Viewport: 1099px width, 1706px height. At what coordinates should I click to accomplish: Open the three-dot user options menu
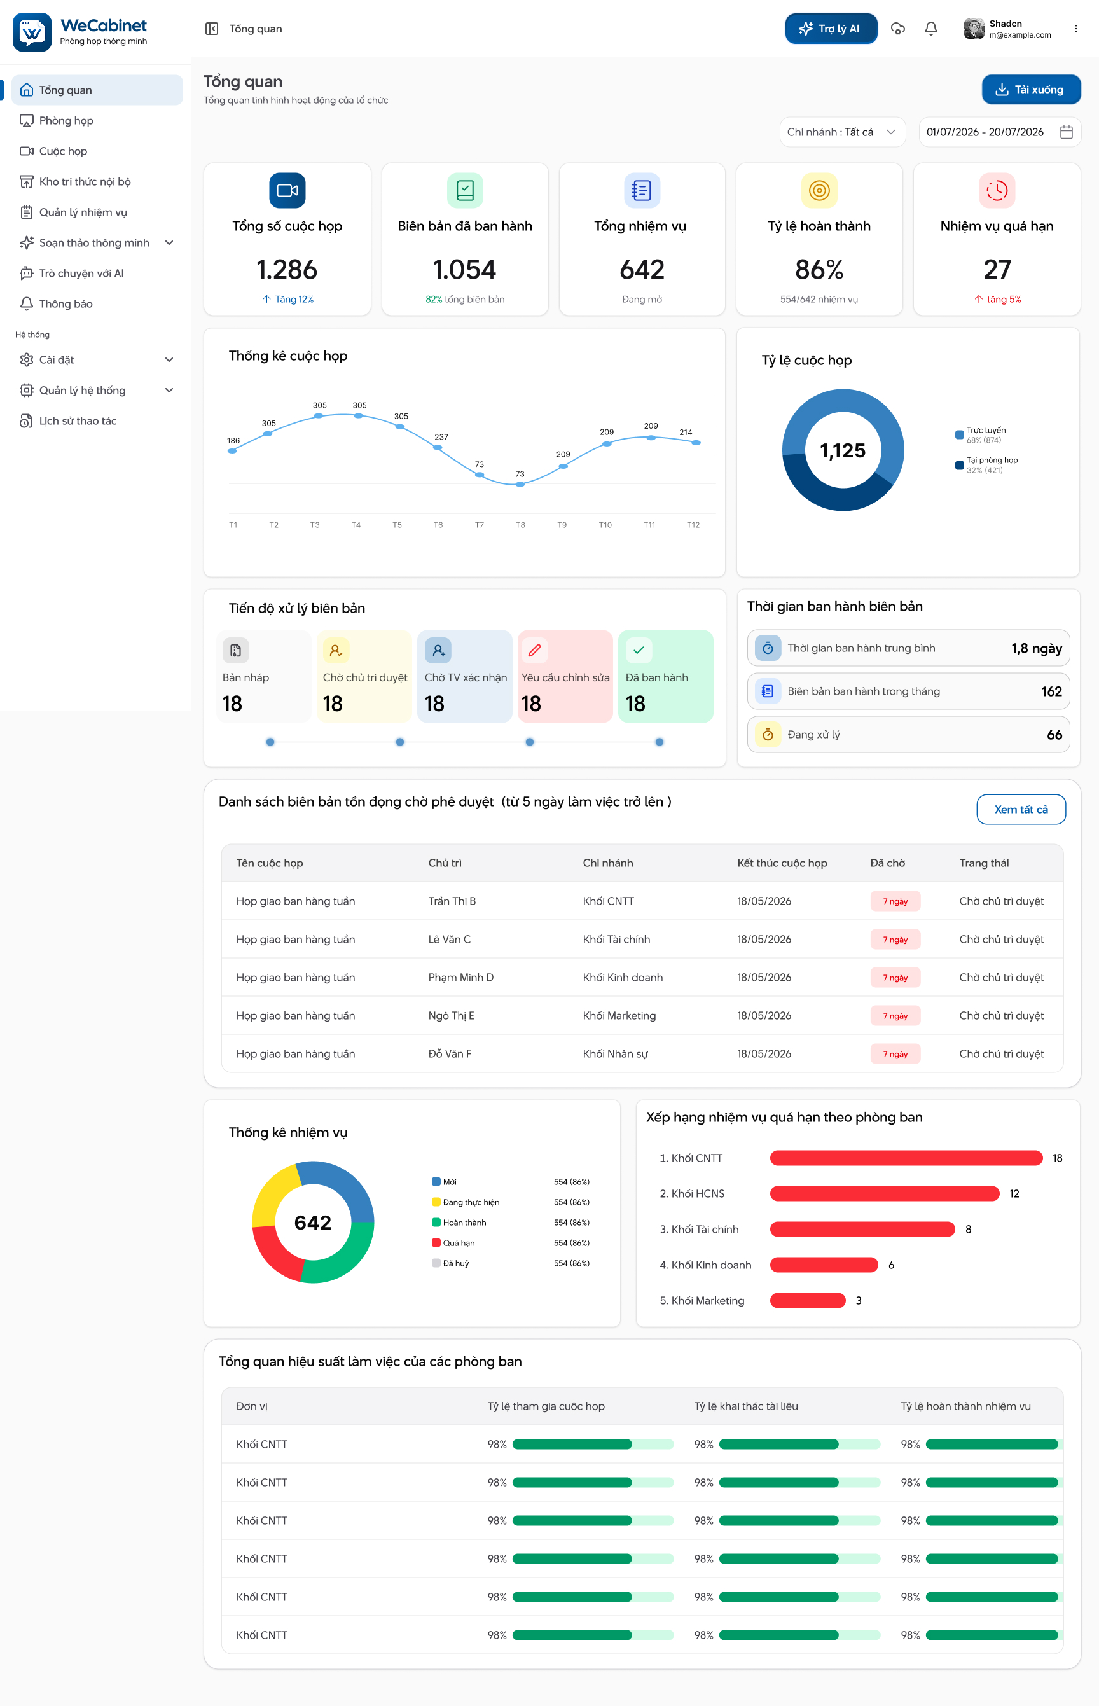pyautogui.click(x=1075, y=29)
